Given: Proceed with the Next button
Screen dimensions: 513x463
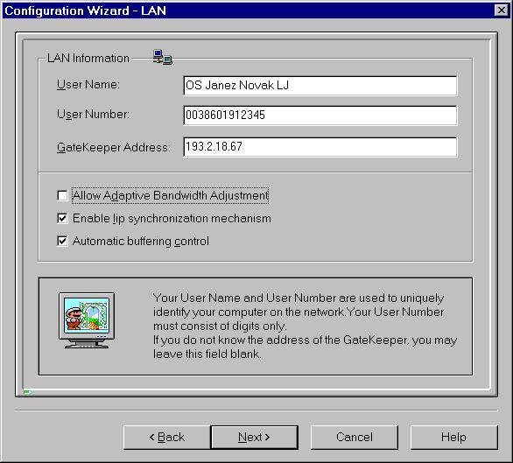Looking at the screenshot, I should pyautogui.click(x=254, y=437).
